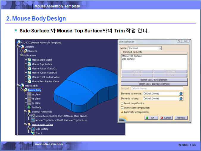This screenshot has width=201, height=151.
Task: Click Other side / next element button
Action: click(x=154, y=80)
